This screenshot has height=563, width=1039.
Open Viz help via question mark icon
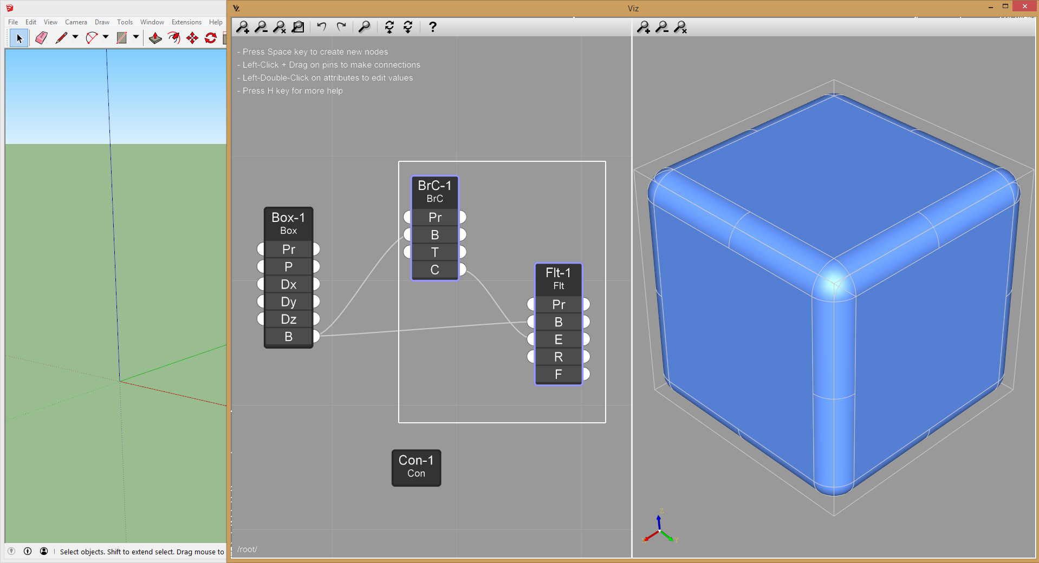coord(432,27)
